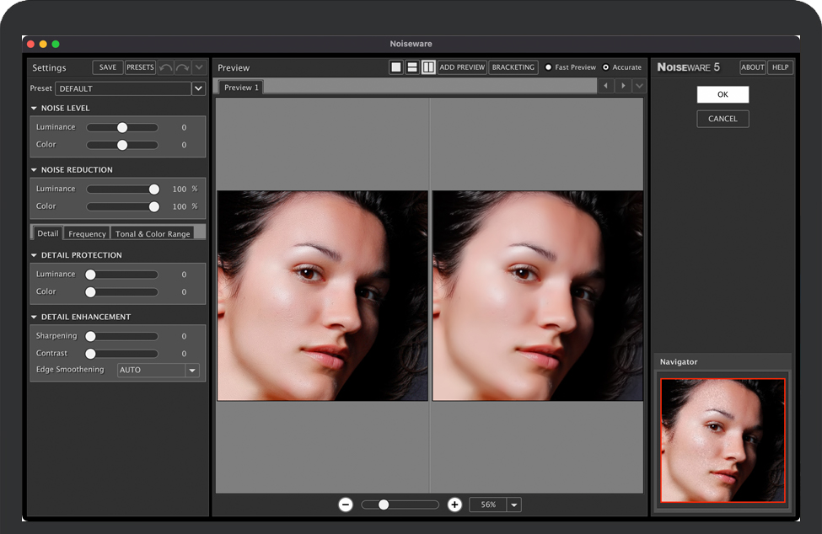Open the Preset DEFAULT dropdown
This screenshot has height=534, width=822.
pos(198,88)
